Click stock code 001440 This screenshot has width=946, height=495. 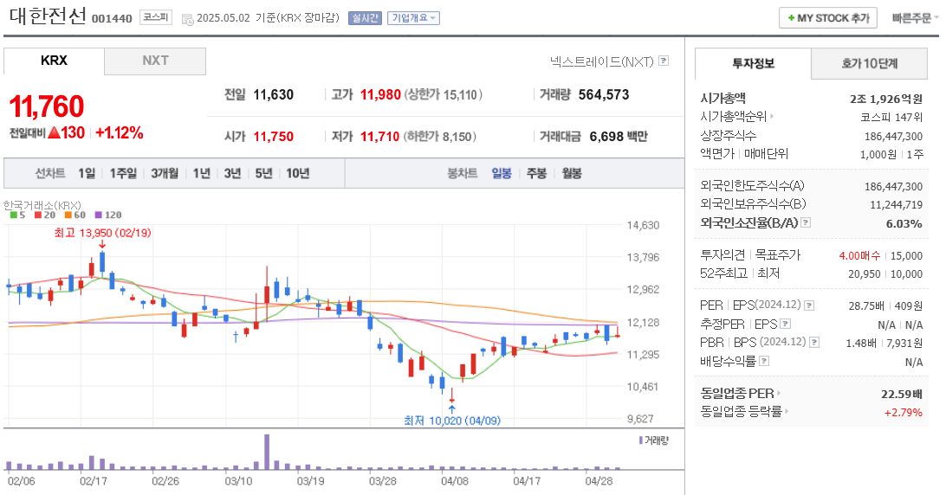(112, 19)
